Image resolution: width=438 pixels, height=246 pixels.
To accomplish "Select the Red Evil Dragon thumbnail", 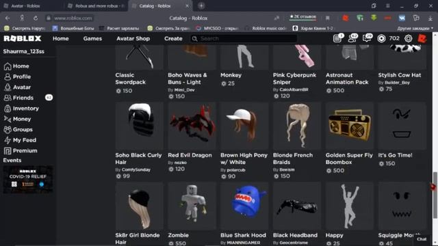I will click(x=192, y=126).
